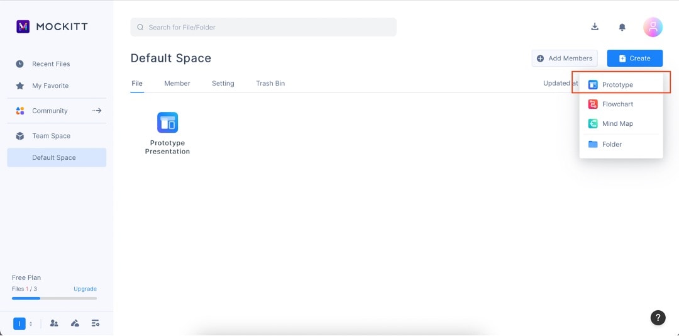
Task: Focus the Search for File/Folder field
Action: coord(263,27)
